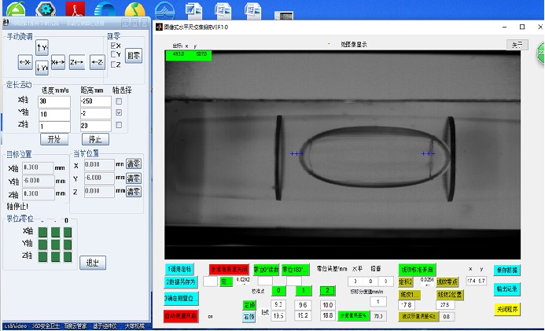
Task: Click olive 线纹零点 button
Action: click(x=447, y=282)
